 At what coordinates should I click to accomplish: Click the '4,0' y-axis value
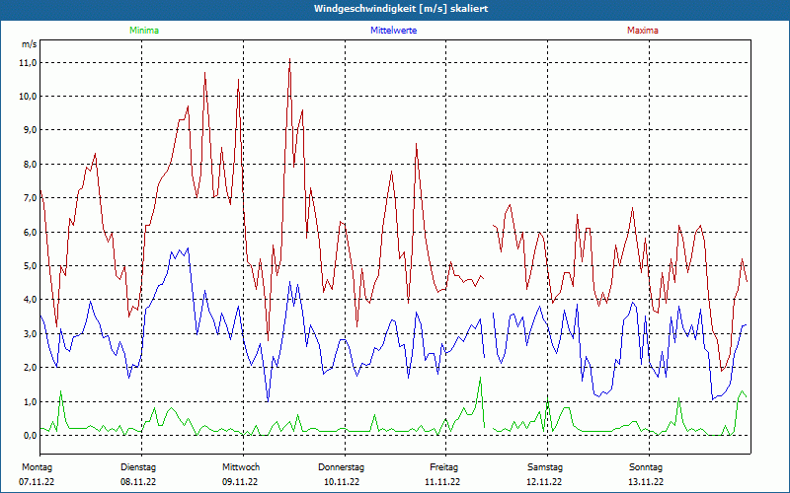pyautogui.click(x=29, y=300)
